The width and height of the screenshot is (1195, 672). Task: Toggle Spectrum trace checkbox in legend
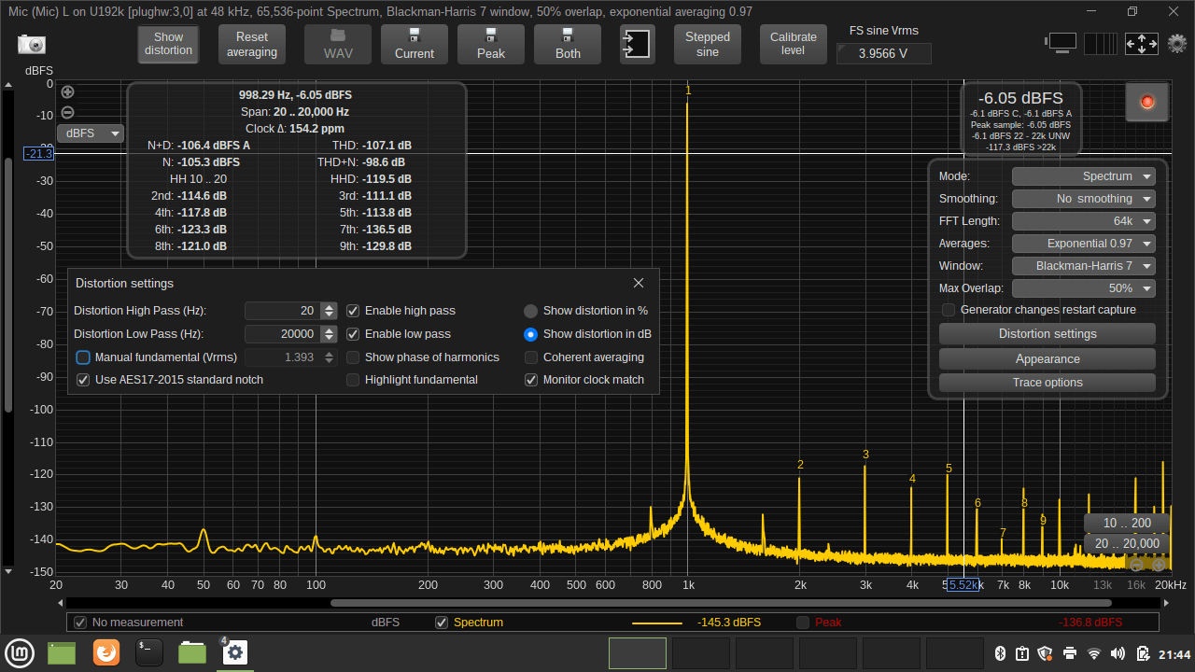click(x=442, y=623)
